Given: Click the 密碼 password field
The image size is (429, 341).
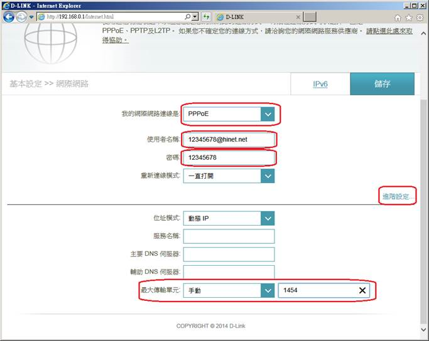Looking at the screenshot, I should pyautogui.click(x=229, y=157).
